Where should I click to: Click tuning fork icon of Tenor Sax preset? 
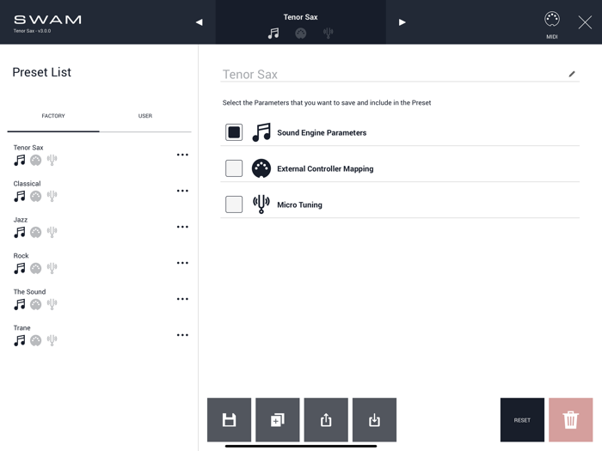52,160
